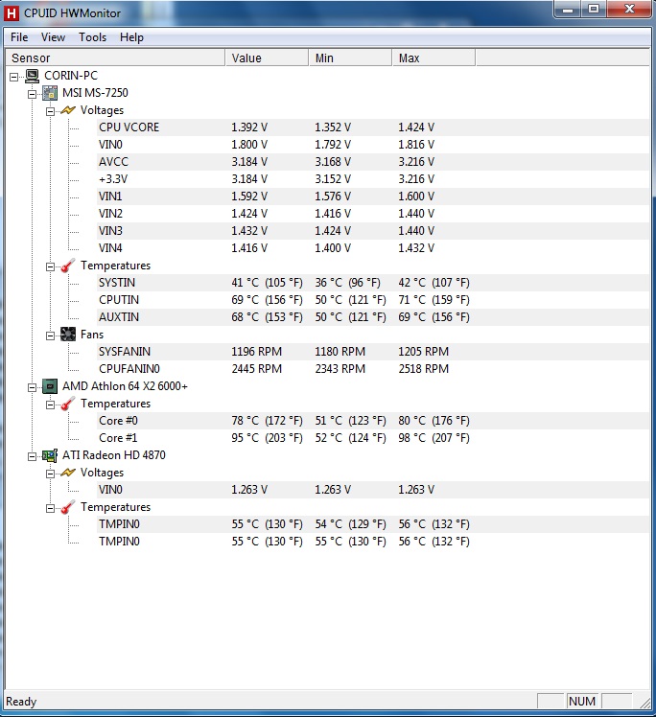
Task: Select the CPUTIN temperature row
Action: pyautogui.click(x=373, y=300)
